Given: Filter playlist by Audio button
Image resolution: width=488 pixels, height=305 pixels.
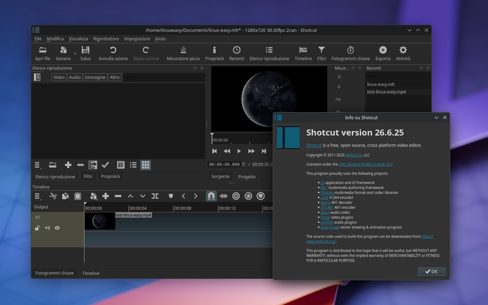Looking at the screenshot, I should point(75,77).
